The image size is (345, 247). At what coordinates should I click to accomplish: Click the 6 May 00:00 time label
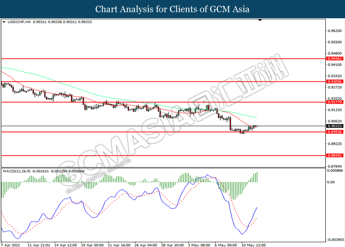coord(226,245)
